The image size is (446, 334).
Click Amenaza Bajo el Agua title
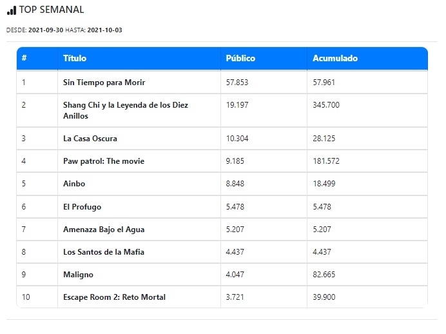point(103,230)
